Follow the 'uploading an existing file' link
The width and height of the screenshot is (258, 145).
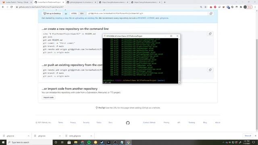pyautogui.click(x=86, y=18)
